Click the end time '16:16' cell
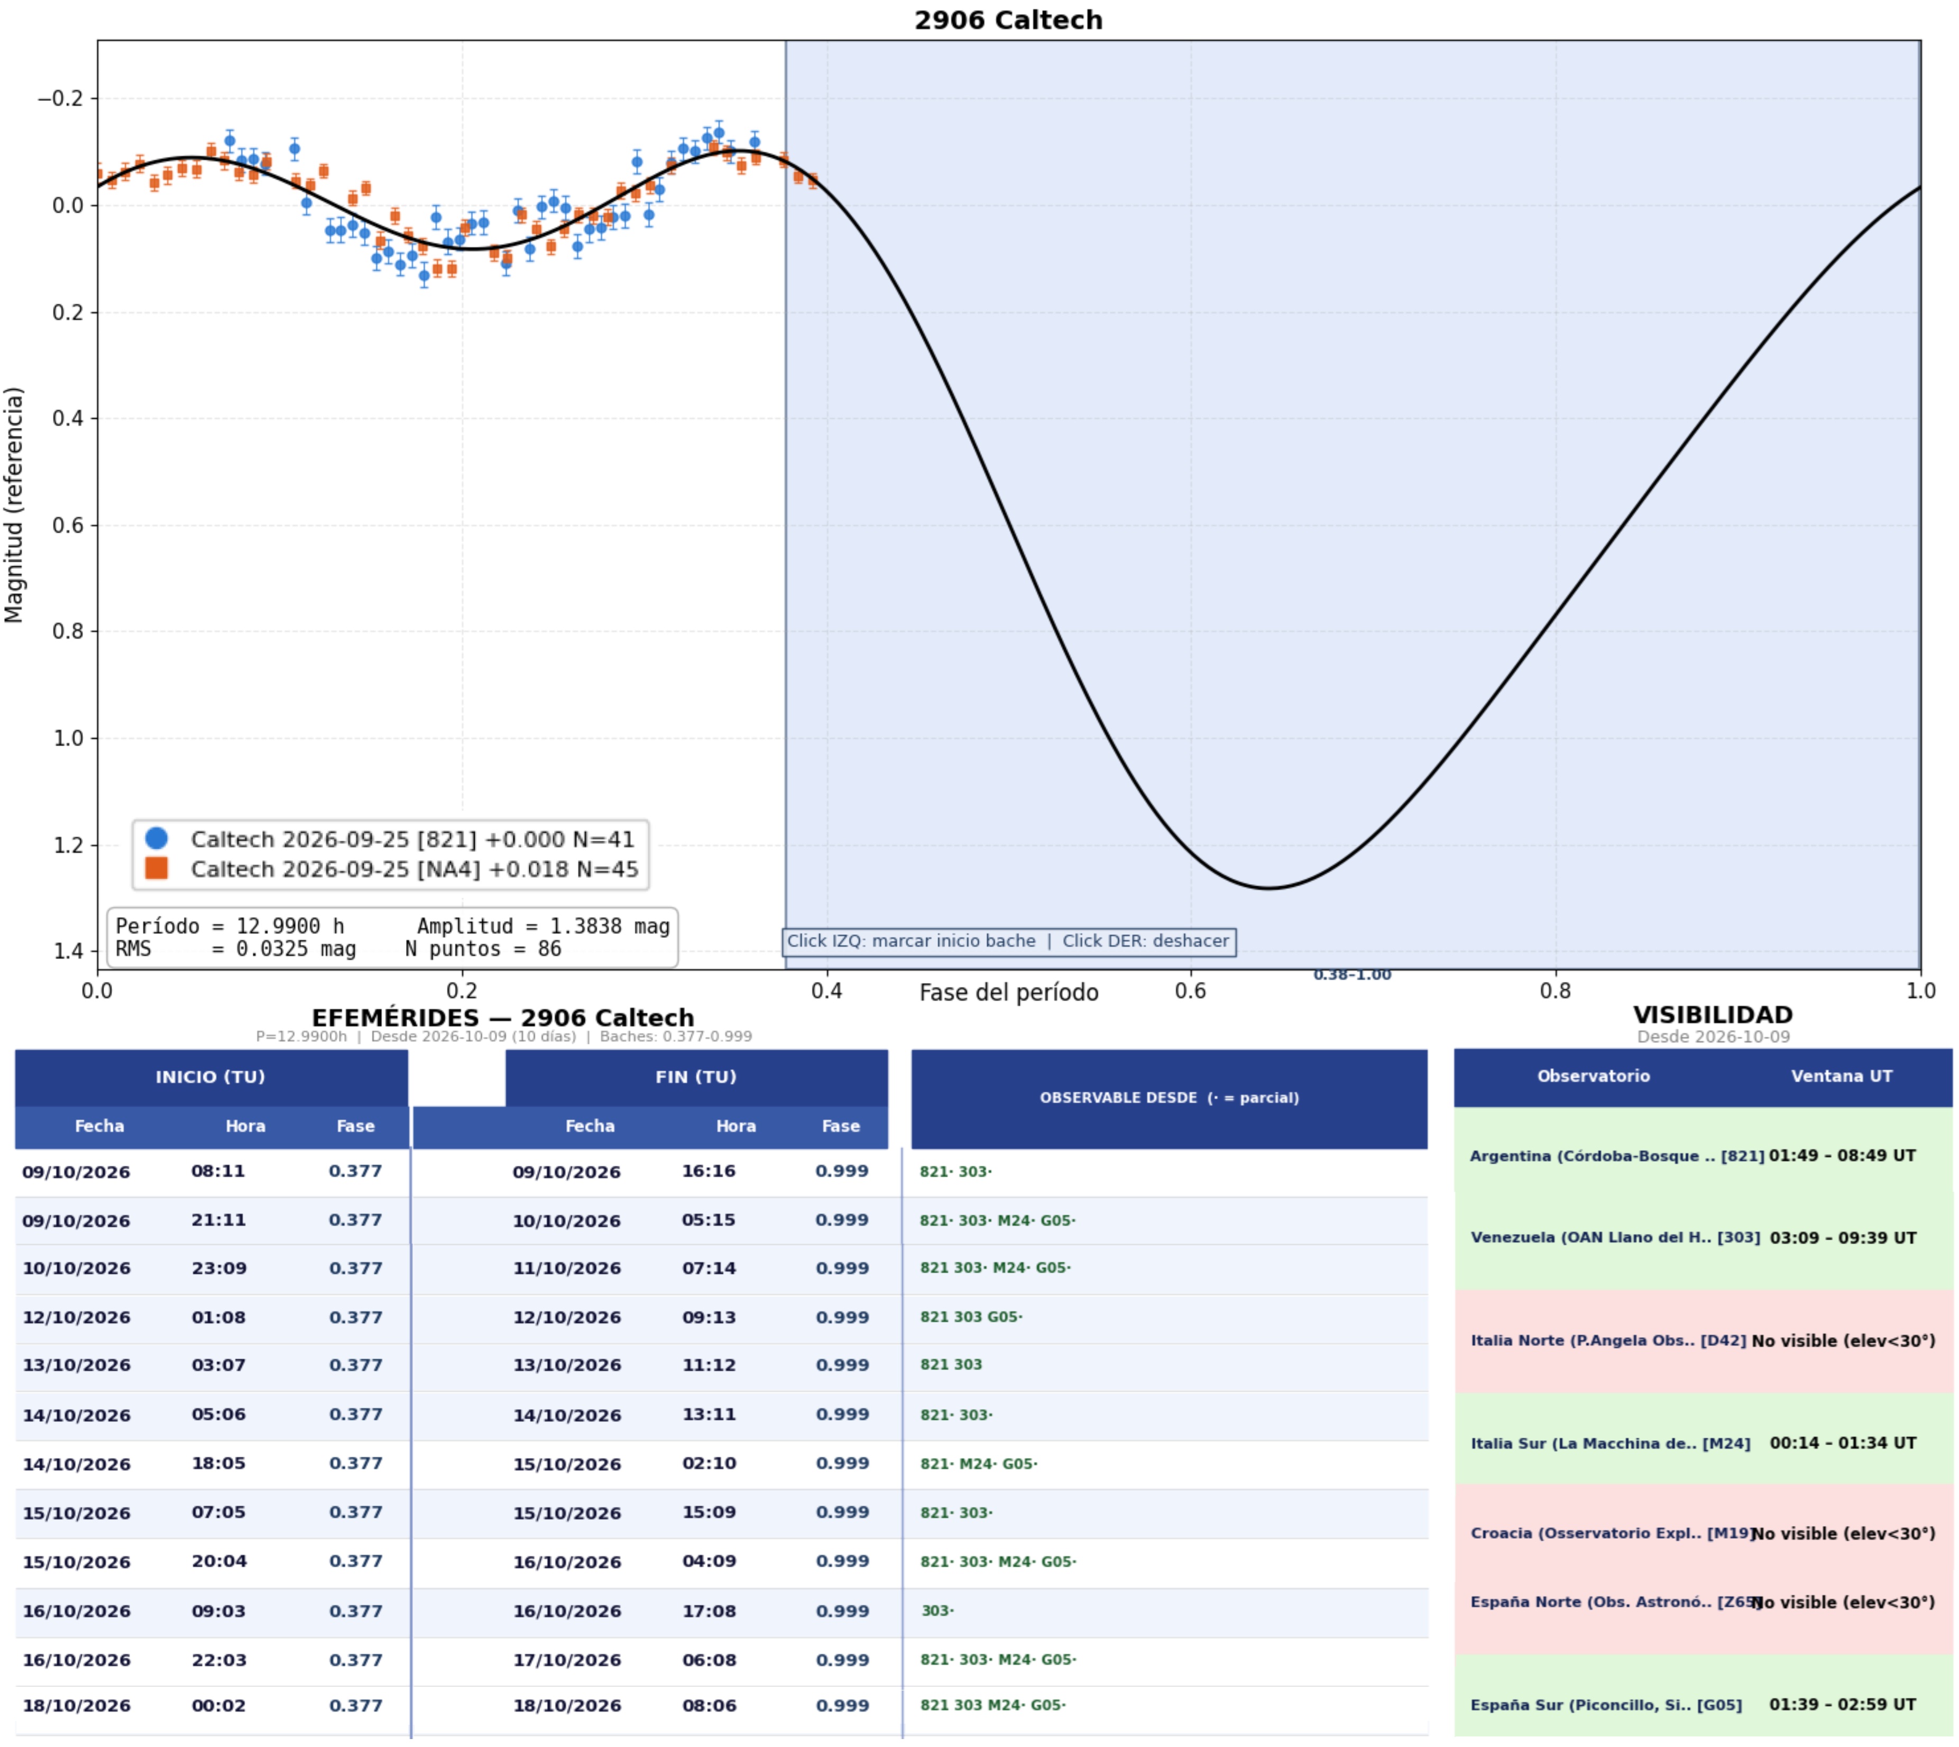Image resolution: width=1959 pixels, height=1747 pixels. [709, 1171]
